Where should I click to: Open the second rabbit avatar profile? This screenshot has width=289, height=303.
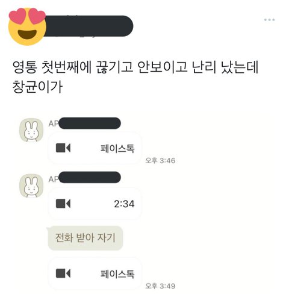(31, 186)
